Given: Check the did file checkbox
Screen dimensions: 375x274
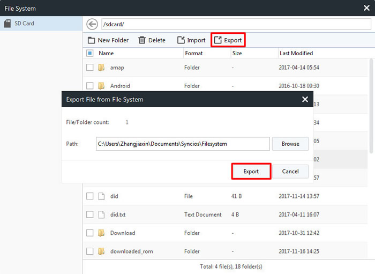Looking at the screenshot, I should (90, 196).
